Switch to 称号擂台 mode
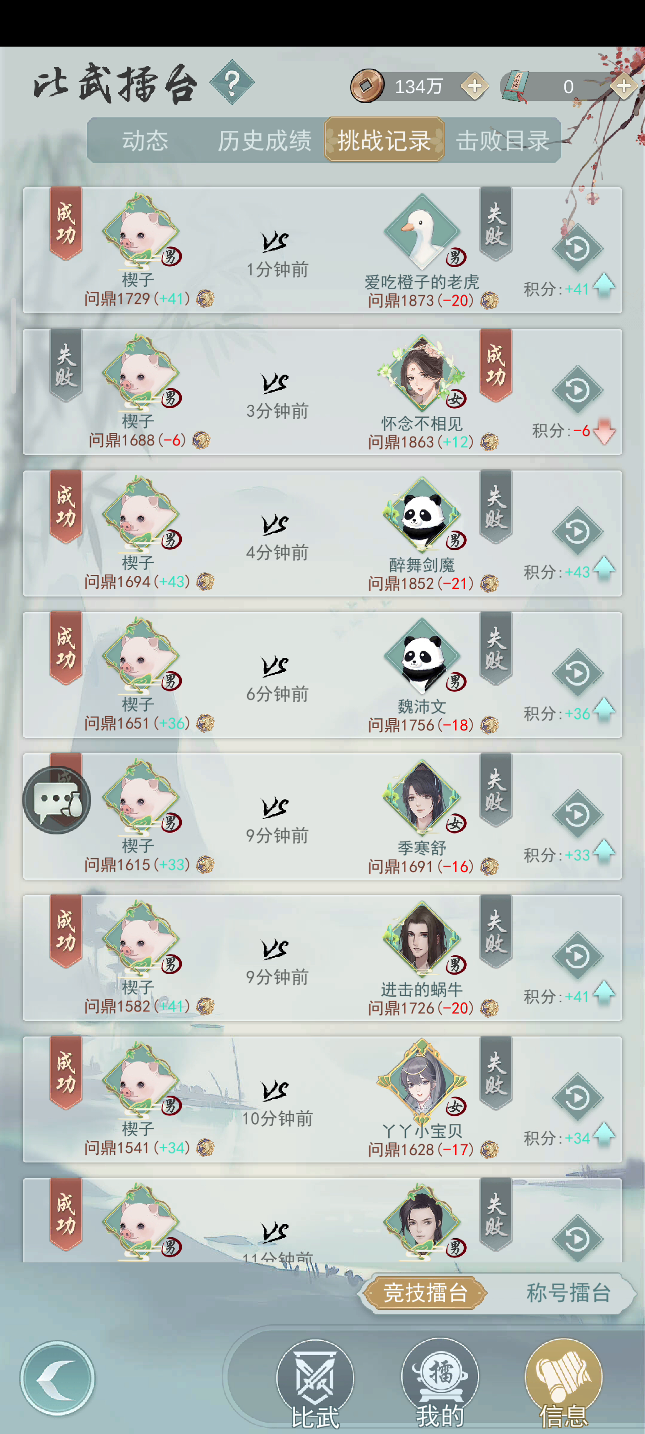The image size is (645, 1434). [568, 1292]
